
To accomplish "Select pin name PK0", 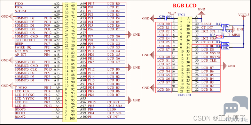I will (91, 55).
